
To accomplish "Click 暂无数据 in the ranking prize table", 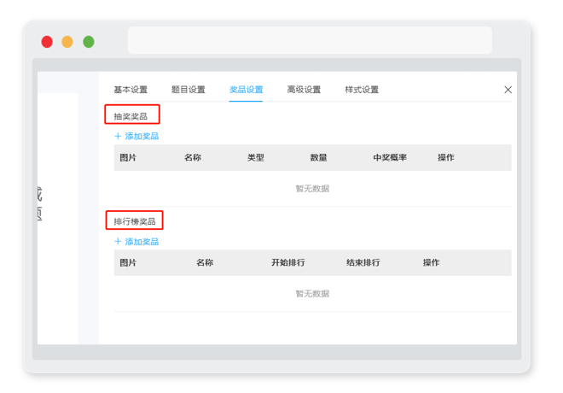I will 312,294.
